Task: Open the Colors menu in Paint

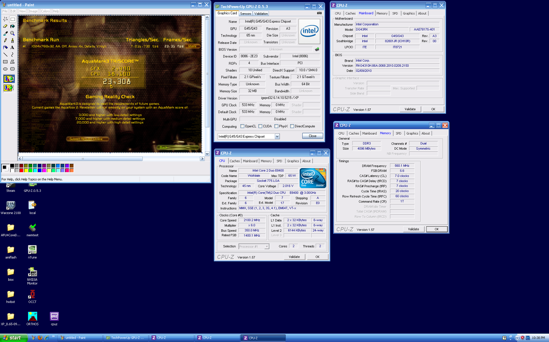Action: click(45, 11)
